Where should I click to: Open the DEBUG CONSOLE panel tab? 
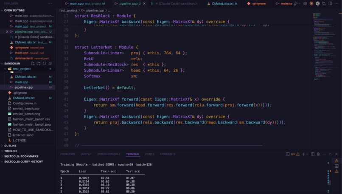(109, 154)
